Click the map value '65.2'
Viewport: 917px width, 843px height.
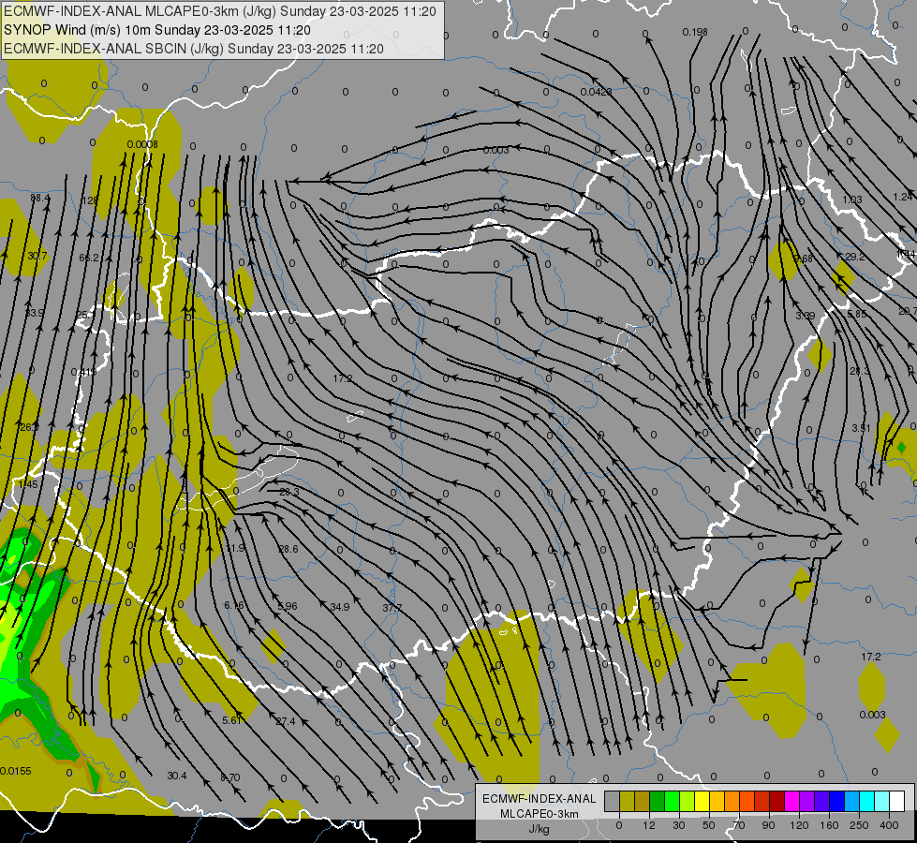coord(89,258)
